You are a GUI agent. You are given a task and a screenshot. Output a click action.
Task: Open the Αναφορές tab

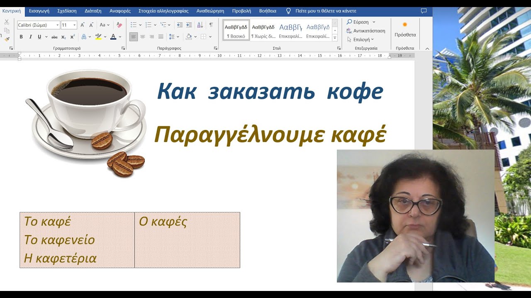click(120, 11)
